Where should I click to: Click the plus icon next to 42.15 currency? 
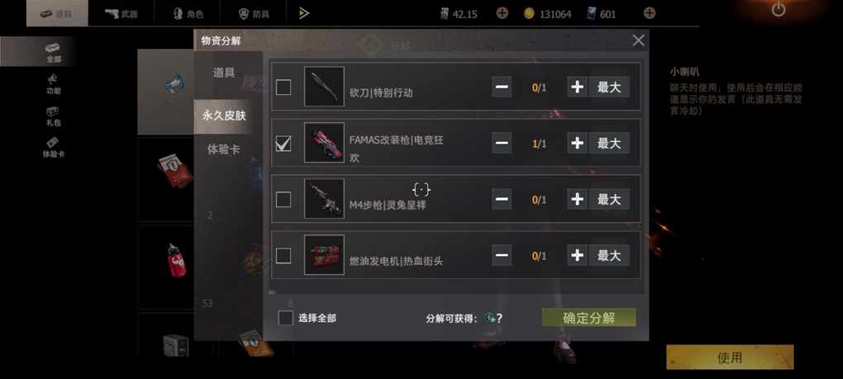502,13
